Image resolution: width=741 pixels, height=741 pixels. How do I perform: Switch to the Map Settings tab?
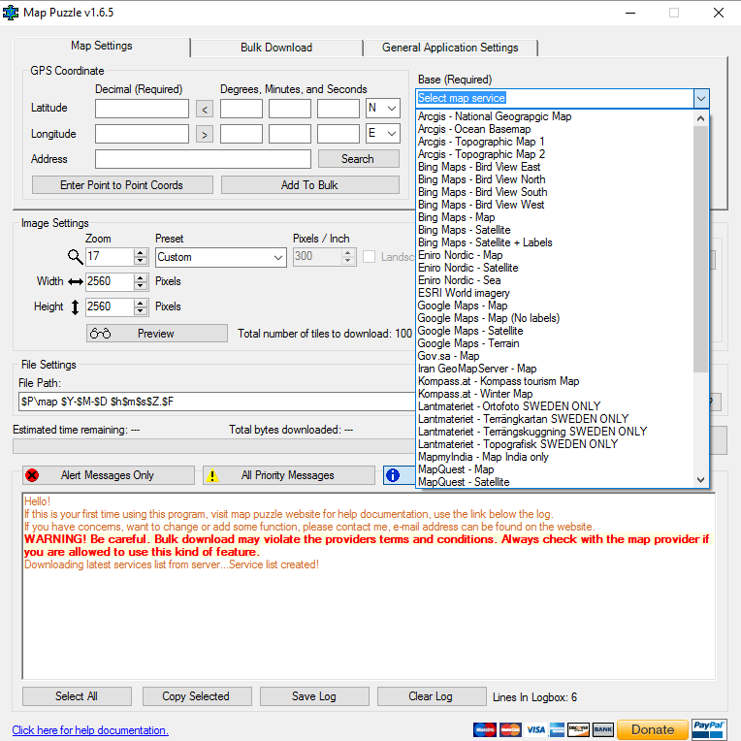point(102,47)
